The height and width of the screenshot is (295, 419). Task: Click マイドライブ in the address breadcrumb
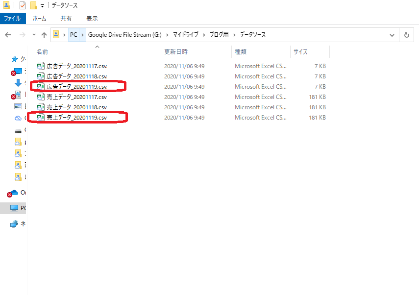186,35
